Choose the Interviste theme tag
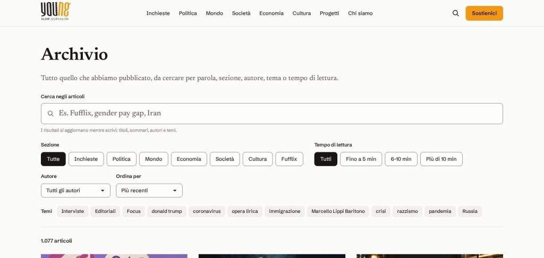The height and width of the screenshot is (258, 544). (x=72, y=211)
